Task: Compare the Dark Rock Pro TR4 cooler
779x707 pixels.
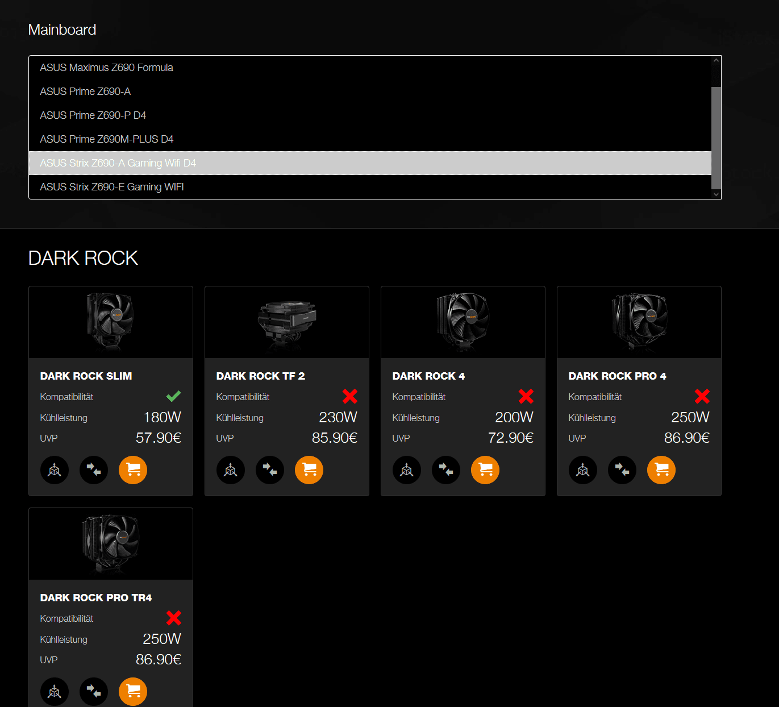Action: pos(94,692)
